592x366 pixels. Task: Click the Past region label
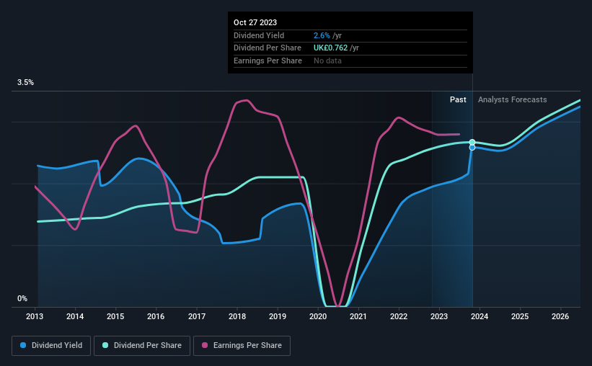tap(458, 99)
